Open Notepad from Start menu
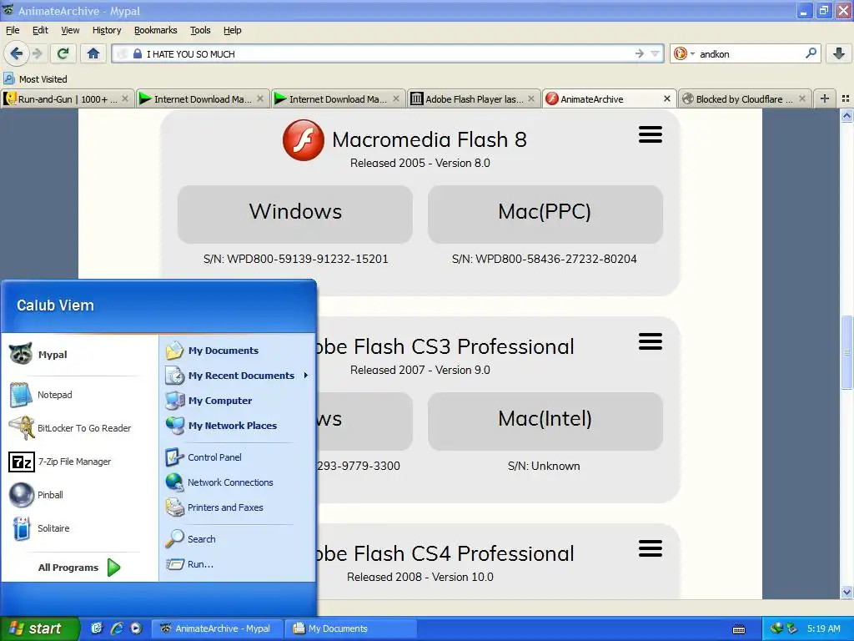 [x=79, y=395]
